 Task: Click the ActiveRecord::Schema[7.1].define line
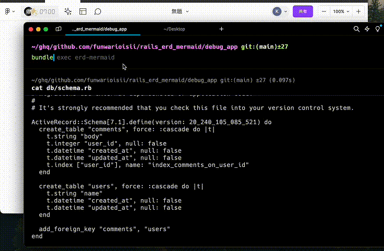click(x=151, y=122)
